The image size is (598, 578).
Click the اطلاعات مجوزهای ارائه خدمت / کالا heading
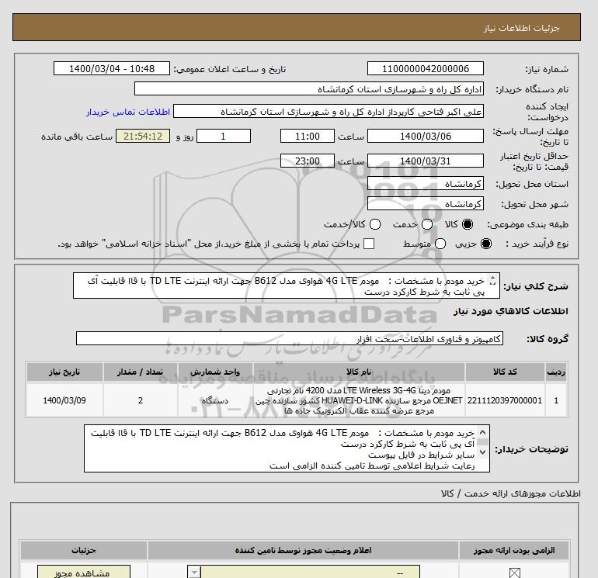coord(511,493)
